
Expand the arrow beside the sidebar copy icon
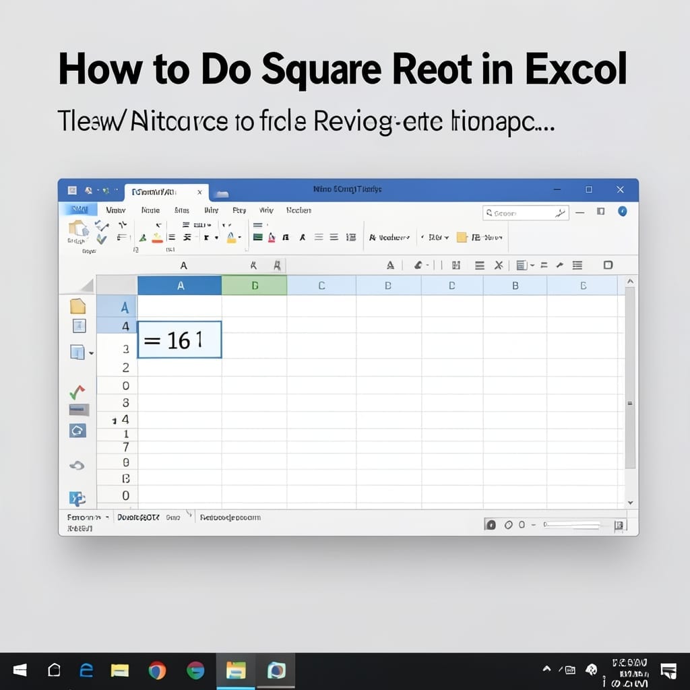pyautogui.click(x=91, y=353)
